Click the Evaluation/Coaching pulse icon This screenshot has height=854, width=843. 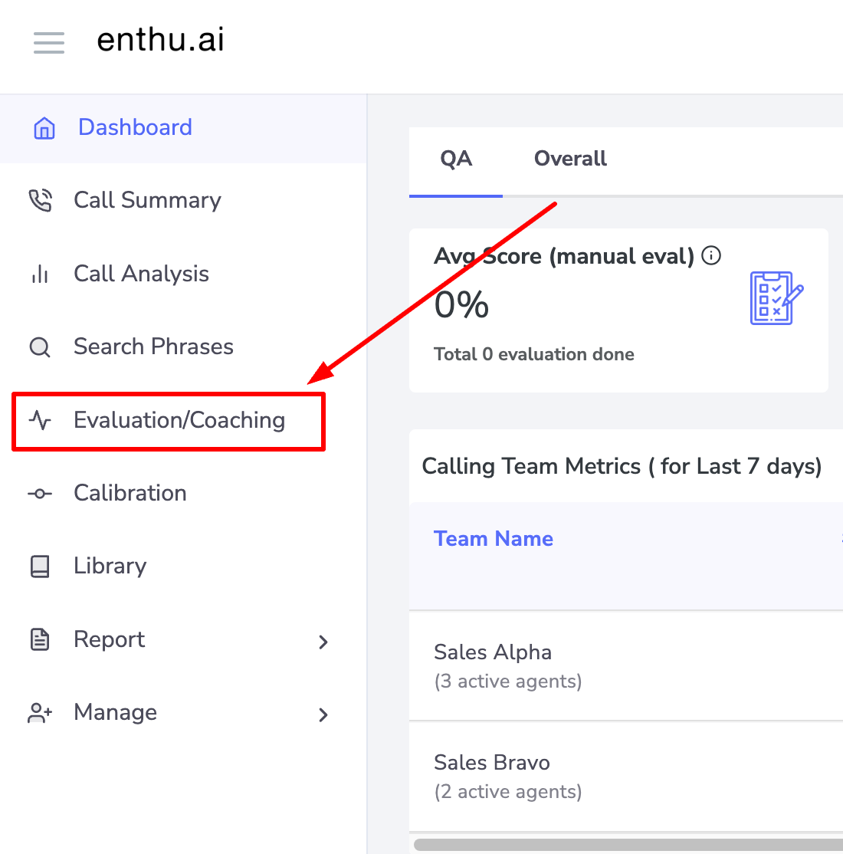point(40,420)
